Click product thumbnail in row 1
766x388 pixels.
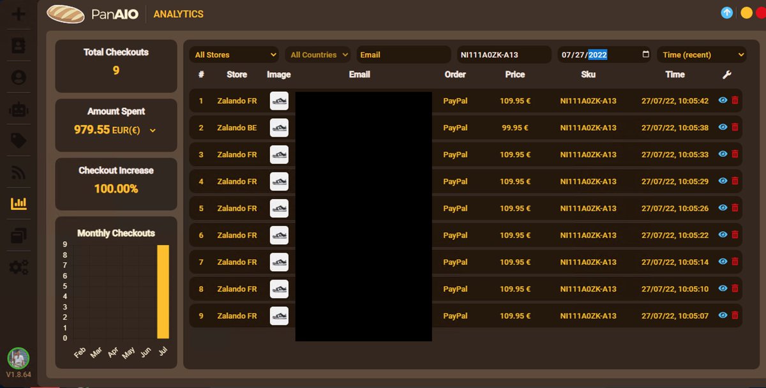pyautogui.click(x=279, y=101)
